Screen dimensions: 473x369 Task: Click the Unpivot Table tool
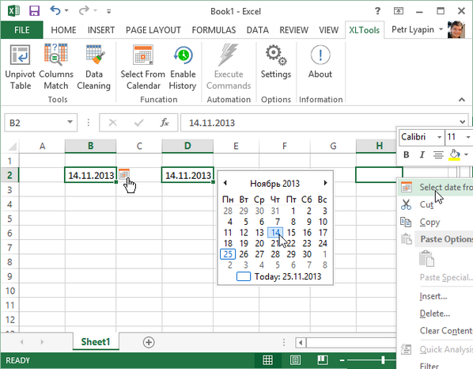[x=21, y=67]
